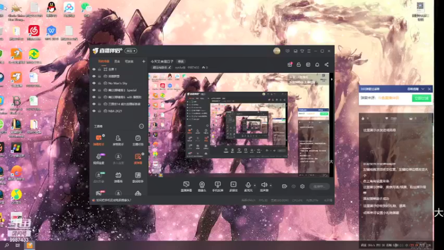This screenshot has width=444, height=250.
Task: Open the danmaku show TV-shaped tool
Action: (118, 177)
